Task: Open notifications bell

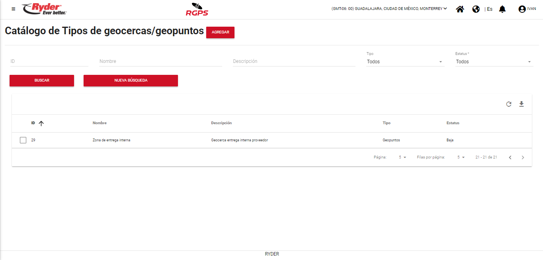Action: point(502,9)
